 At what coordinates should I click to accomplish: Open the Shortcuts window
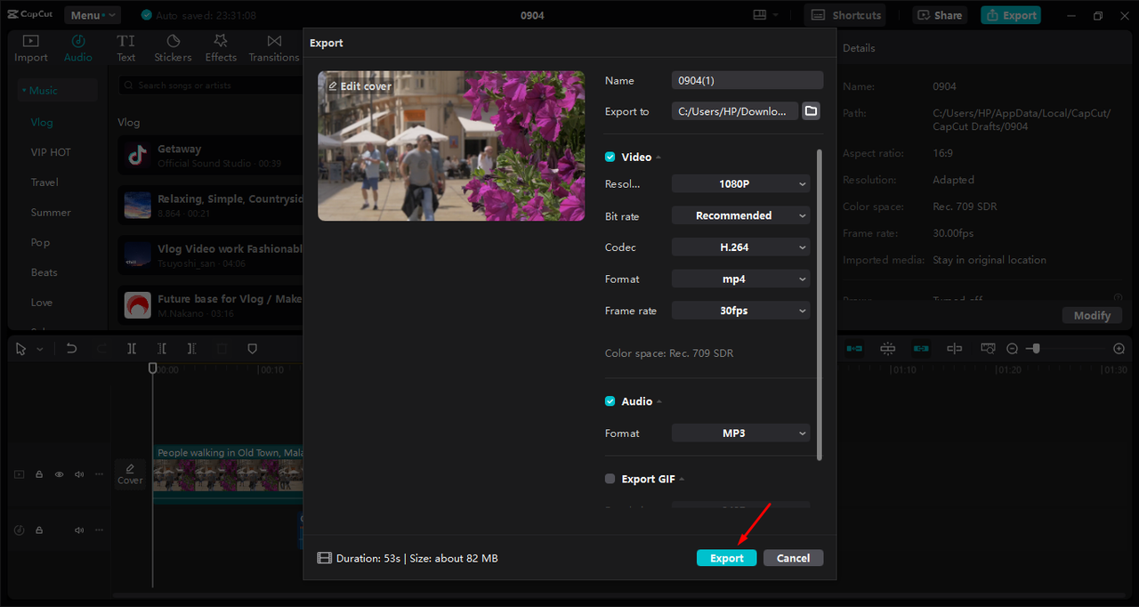[x=845, y=15]
